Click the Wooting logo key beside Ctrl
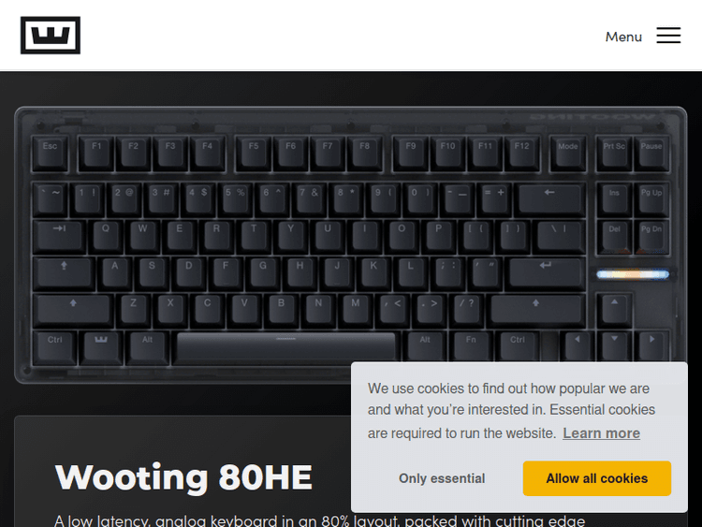The image size is (702, 527). pyautogui.click(x=101, y=347)
